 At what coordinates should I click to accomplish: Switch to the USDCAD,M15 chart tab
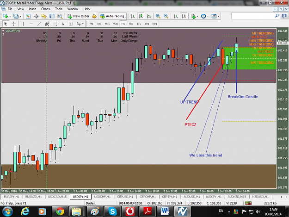pyautogui.click(x=57, y=197)
